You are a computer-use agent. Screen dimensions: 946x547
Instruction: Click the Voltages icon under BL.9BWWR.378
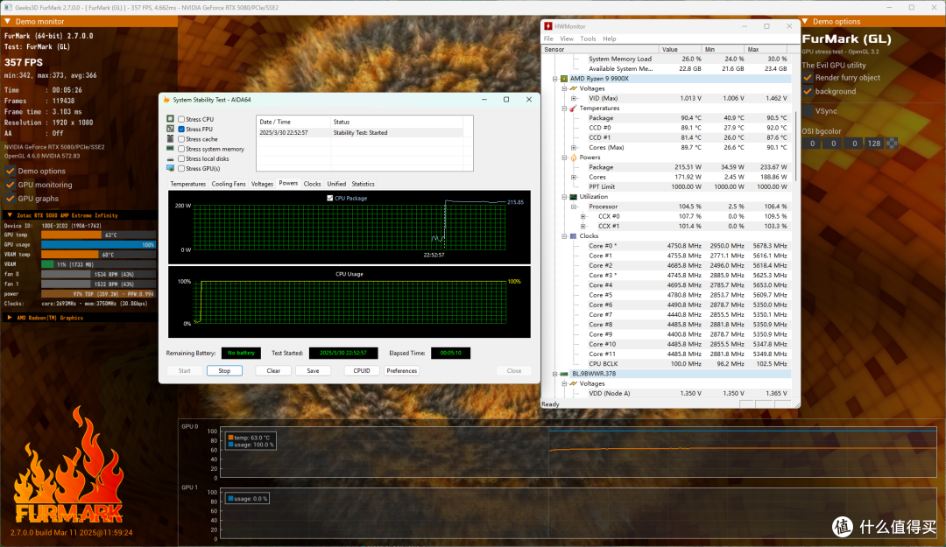tap(573, 383)
